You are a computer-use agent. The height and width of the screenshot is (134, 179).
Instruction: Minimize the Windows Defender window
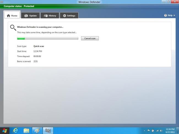164,2
